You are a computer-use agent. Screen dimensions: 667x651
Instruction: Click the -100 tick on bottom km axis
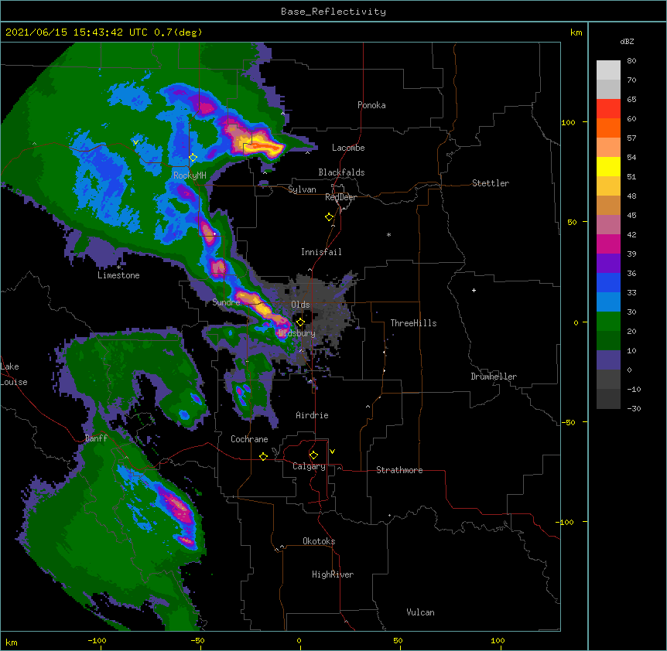[x=97, y=640]
